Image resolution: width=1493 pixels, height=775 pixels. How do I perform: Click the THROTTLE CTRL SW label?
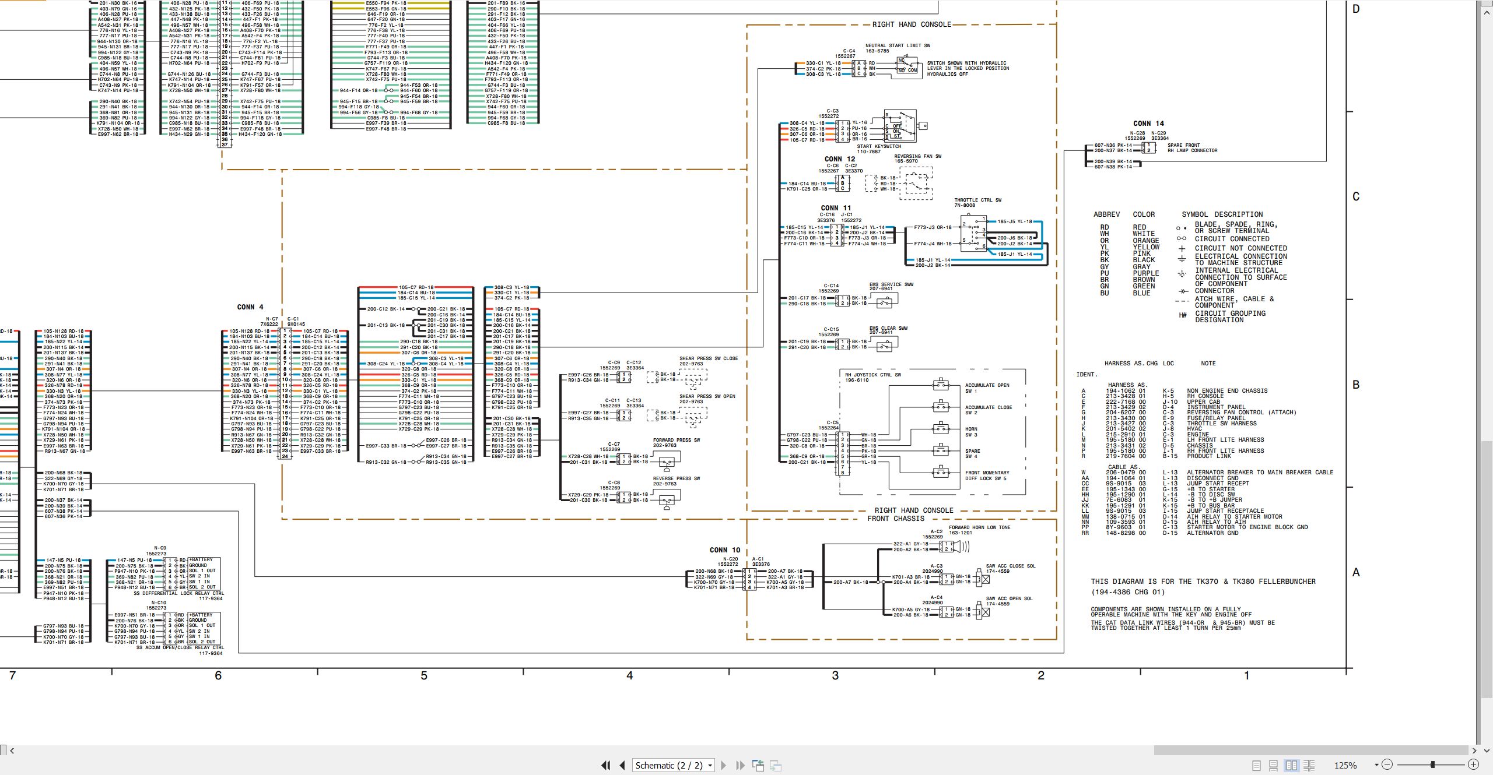tap(978, 200)
